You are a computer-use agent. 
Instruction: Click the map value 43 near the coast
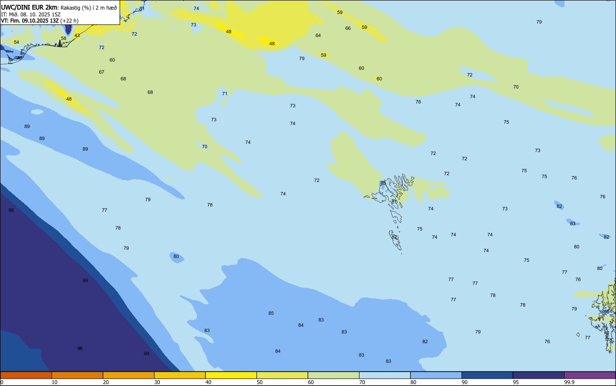pos(77,36)
